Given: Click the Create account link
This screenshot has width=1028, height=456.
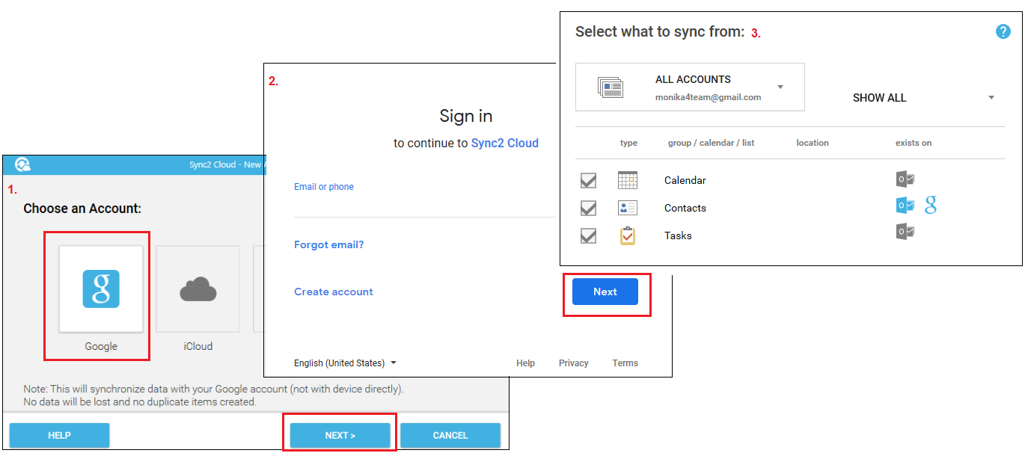Looking at the screenshot, I should point(334,292).
